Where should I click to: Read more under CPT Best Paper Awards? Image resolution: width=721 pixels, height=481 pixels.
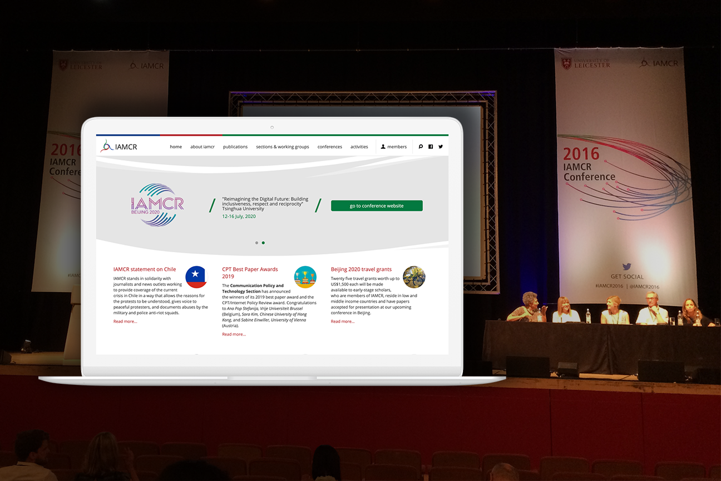(x=234, y=334)
